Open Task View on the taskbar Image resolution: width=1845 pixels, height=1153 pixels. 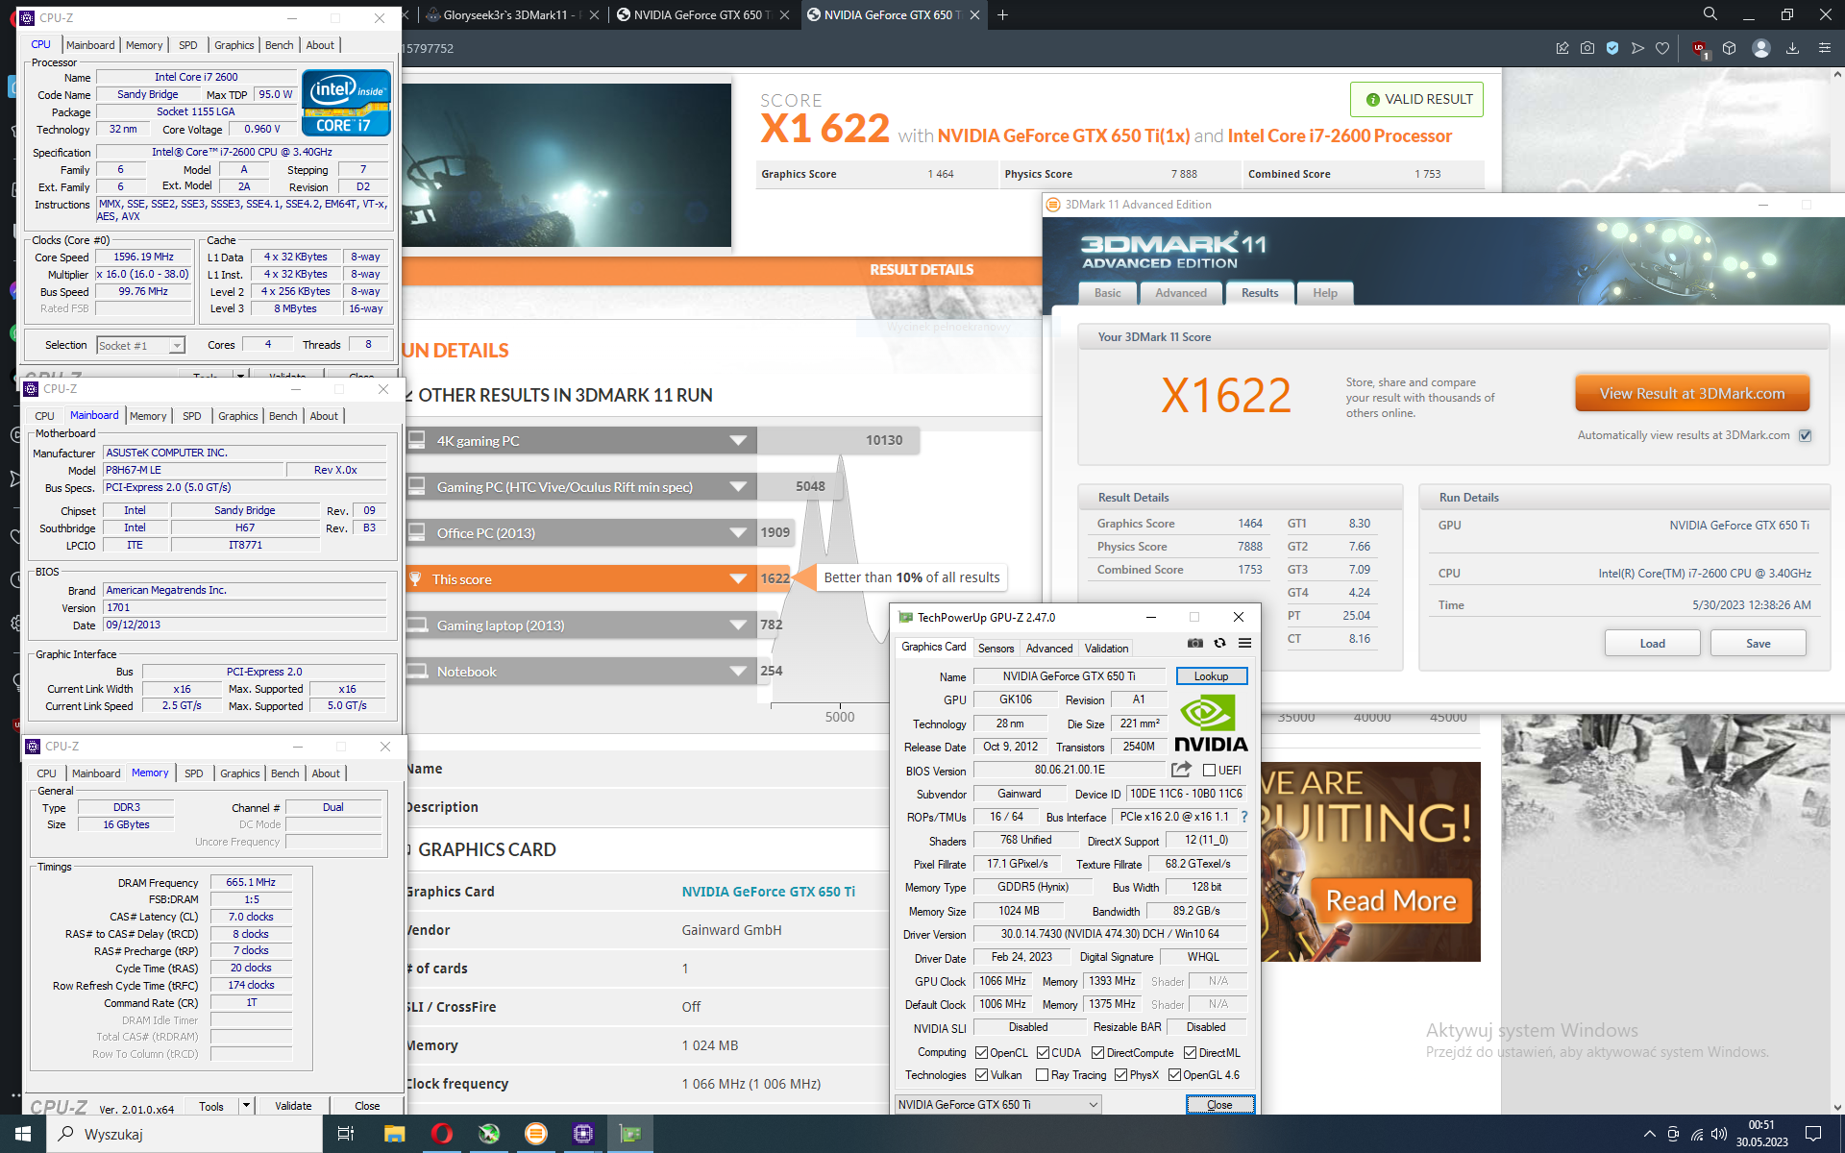(x=346, y=1134)
